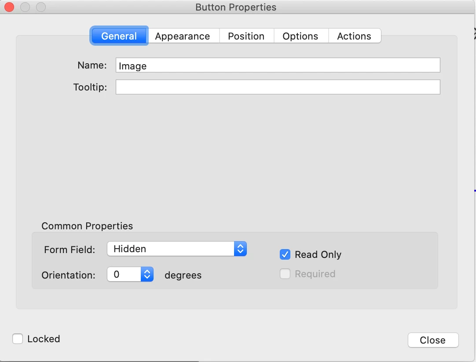Open the Position tab
This screenshot has height=362, width=476.
[246, 36]
